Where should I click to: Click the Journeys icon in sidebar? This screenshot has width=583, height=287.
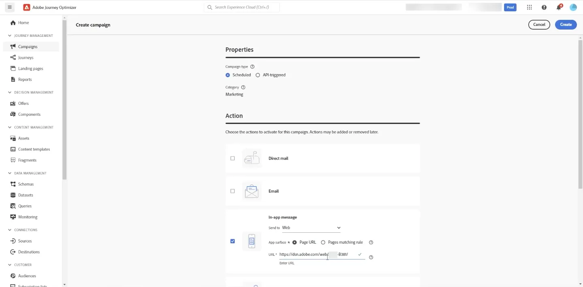(x=13, y=57)
